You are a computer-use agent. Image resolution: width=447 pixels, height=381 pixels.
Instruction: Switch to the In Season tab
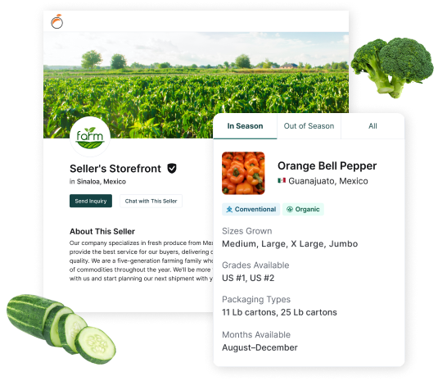pos(245,126)
